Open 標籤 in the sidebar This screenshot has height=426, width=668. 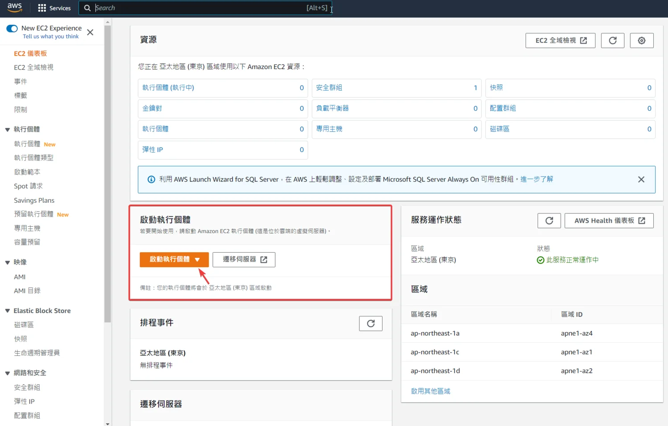[x=20, y=96]
